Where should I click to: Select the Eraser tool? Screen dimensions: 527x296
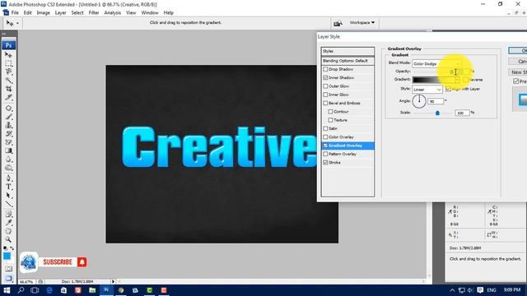pyautogui.click(x=9, y=142)
